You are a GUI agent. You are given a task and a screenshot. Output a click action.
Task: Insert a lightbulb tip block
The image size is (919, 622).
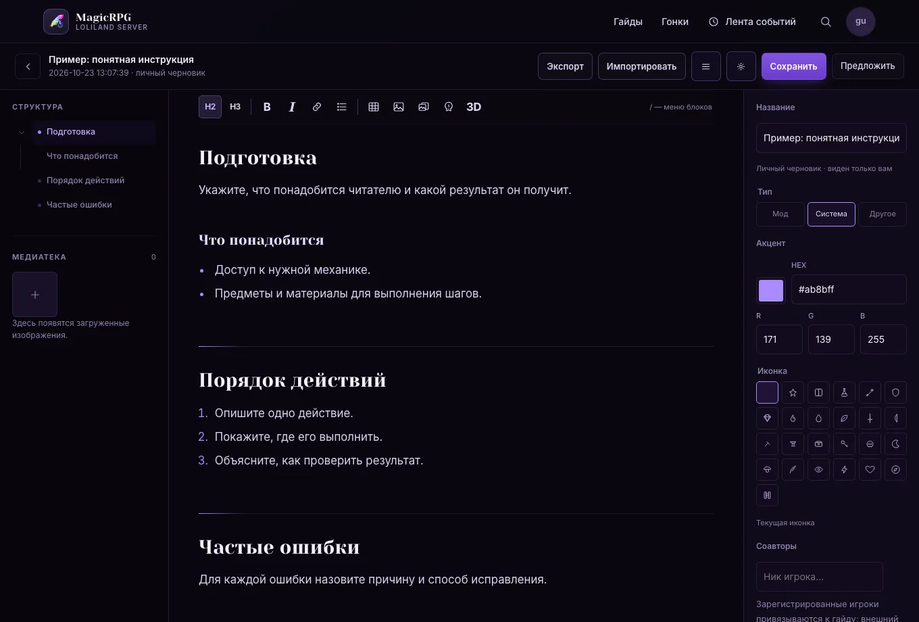[x=449, y=107]
